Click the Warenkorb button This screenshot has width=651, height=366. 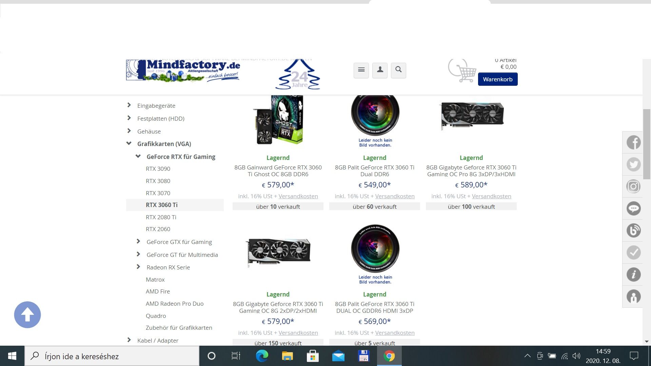point(497,79)
